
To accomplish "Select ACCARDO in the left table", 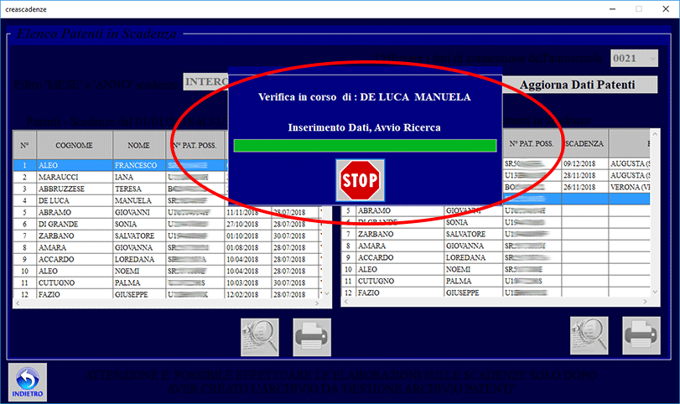I will click(x=56, y=259).
